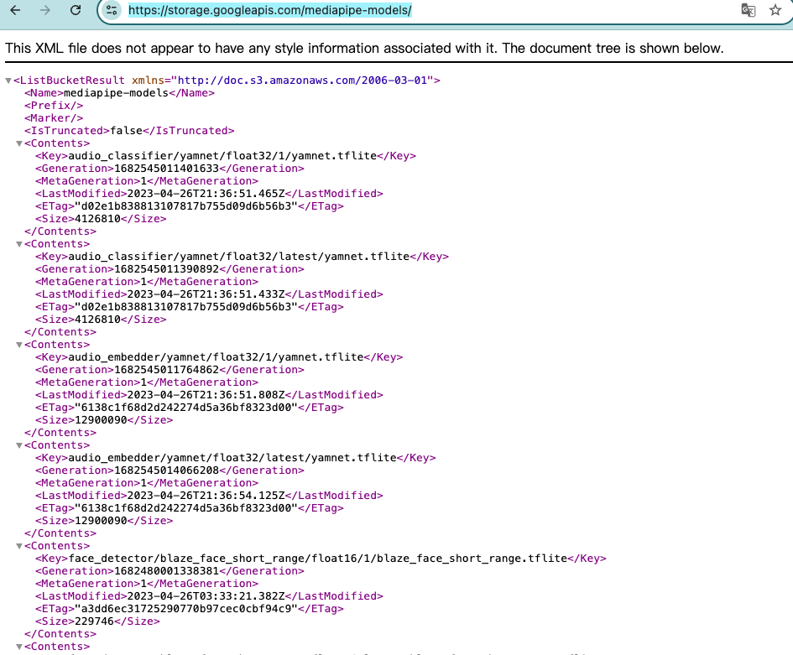Open the translate page icon
Image resolution: width=793 pixels, height=655 pixels.
(x=748, y=10)
